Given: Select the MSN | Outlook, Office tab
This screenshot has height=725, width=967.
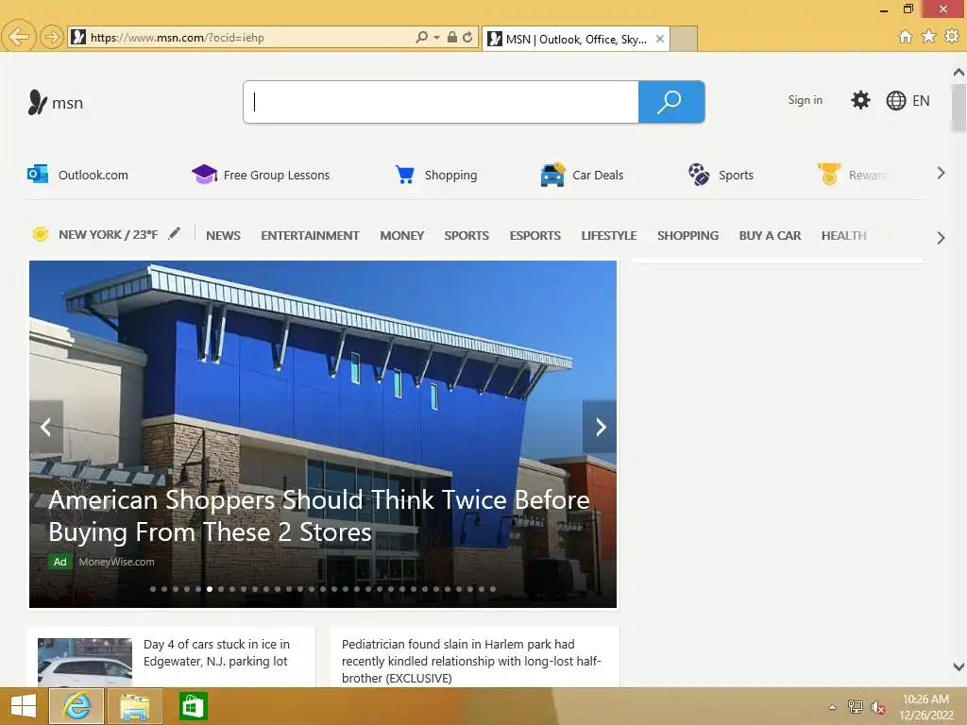Looking at the screenshot, I should 575,39.
